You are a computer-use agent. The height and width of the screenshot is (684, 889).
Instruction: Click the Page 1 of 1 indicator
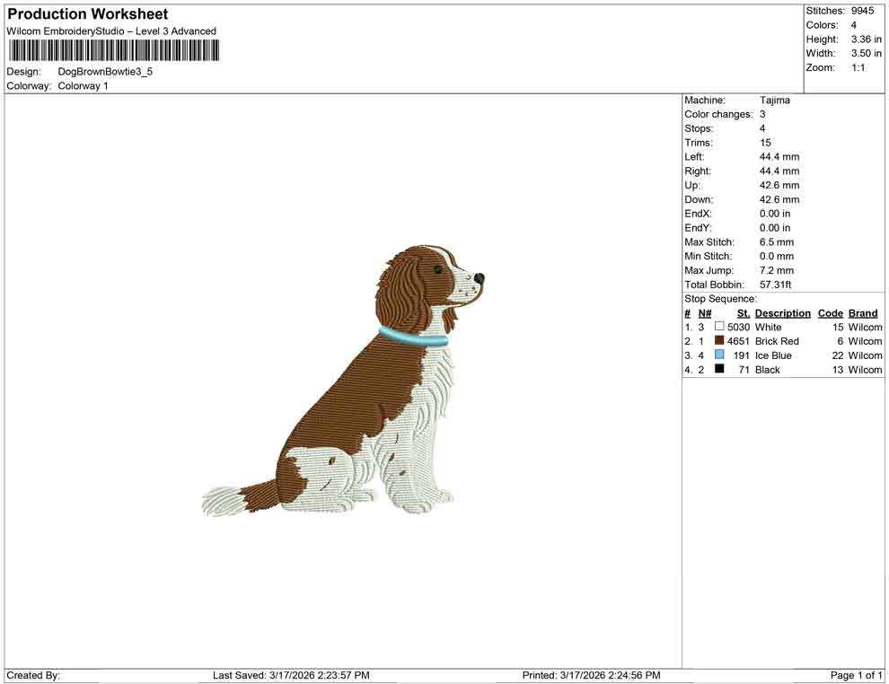click(x=856, y=676)
